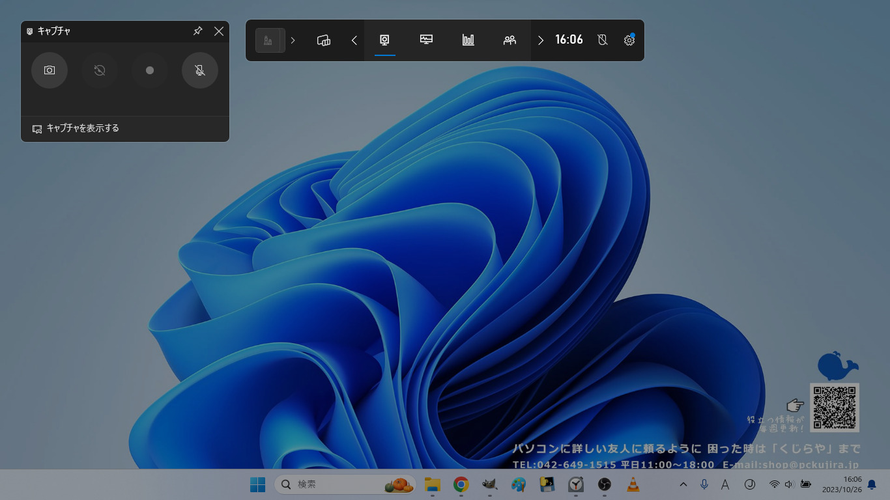Open the Performance widget

426,40
